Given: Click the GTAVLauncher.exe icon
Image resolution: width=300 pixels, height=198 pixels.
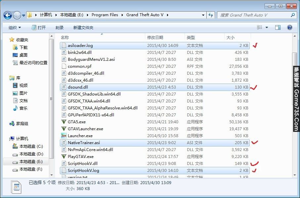Looking at the screenshot, I should coord(64,129).
